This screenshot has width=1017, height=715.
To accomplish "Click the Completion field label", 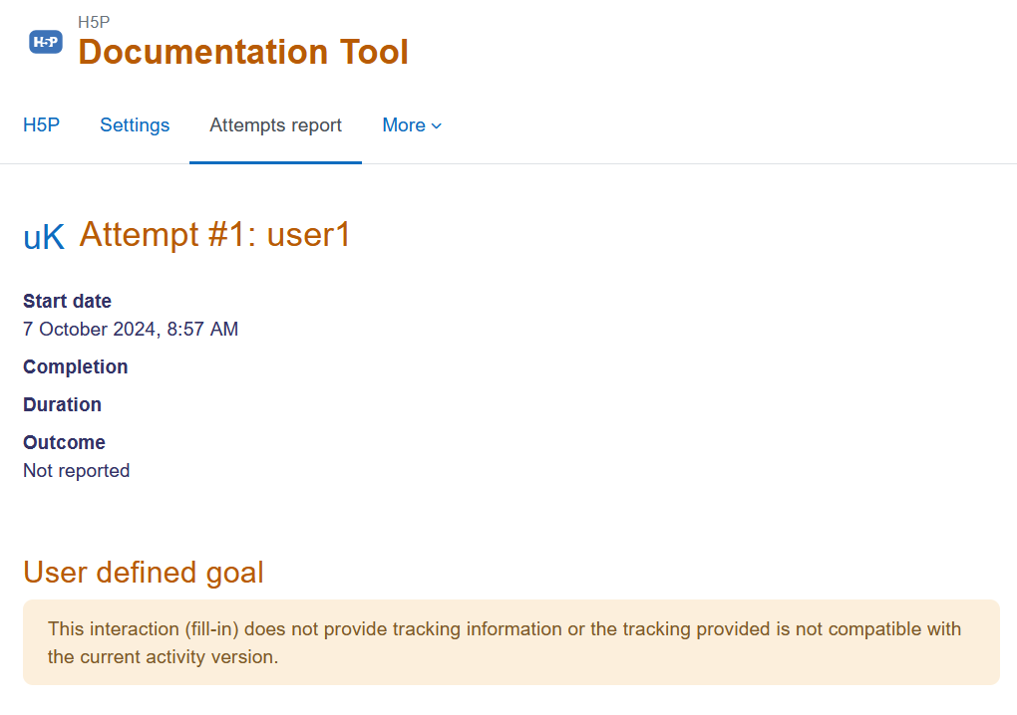I will [75, 367].
